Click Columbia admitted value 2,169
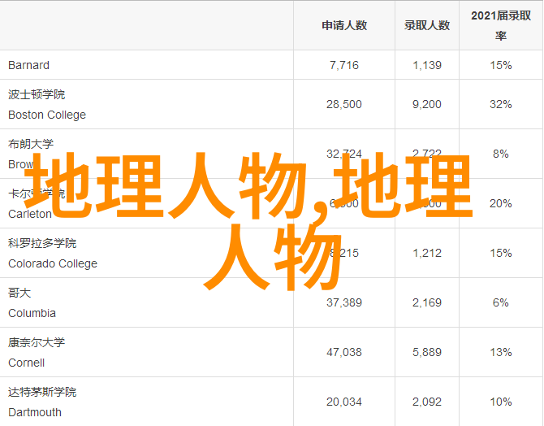The width and height of the screenshot is (544, 426). pos(427,303)
